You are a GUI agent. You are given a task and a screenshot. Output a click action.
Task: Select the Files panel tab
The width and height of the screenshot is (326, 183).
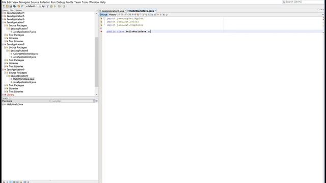(x=12, y=10)
